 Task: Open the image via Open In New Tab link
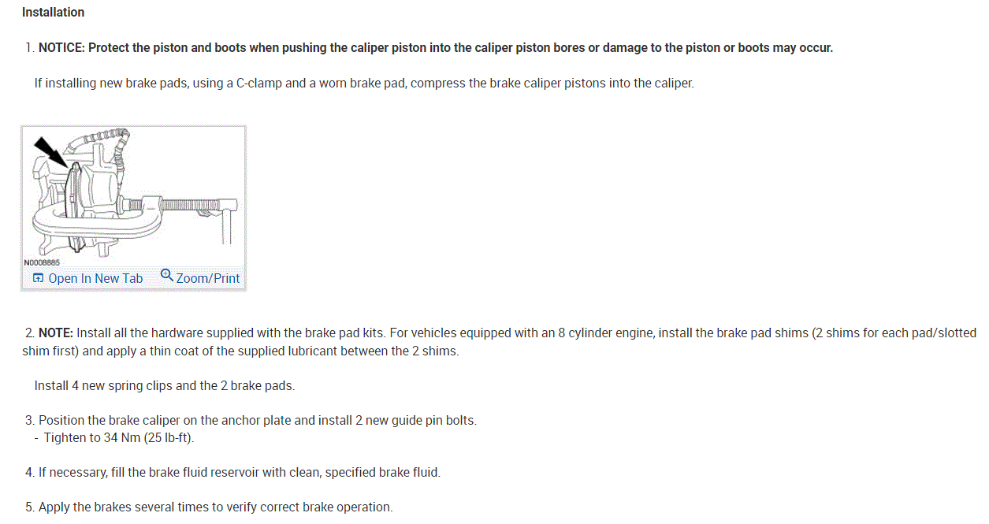(x=95, y=278)
